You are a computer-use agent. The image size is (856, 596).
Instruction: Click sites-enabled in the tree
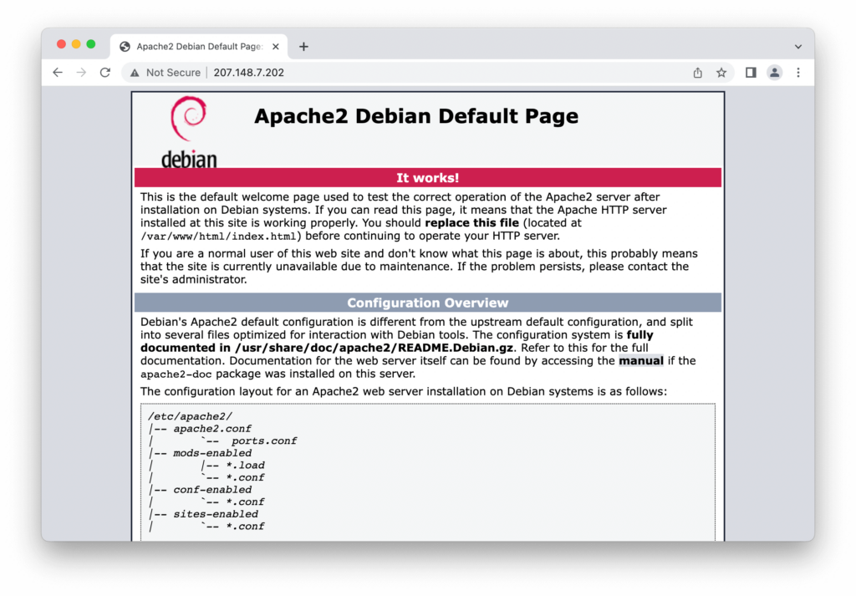tap(216, 514)
